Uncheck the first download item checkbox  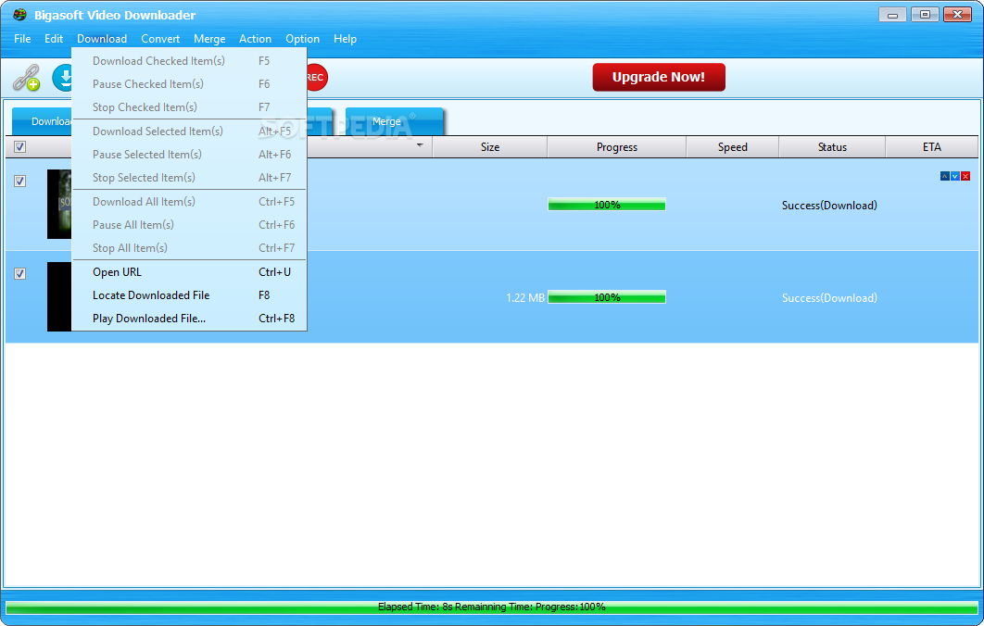tap(20, 182)
